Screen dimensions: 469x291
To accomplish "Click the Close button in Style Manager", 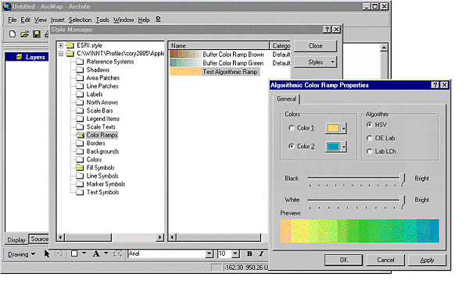I will pyautogui.click(x=315, y=46).
